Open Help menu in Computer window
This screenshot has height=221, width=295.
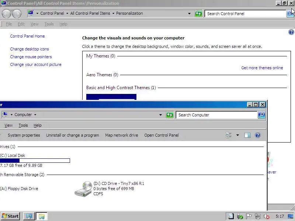click(x=38, y=125)
